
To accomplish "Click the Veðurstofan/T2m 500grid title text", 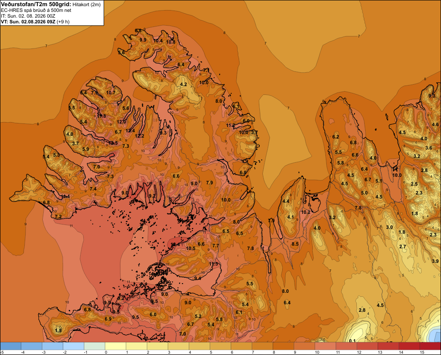I will [x=36, y=4].
